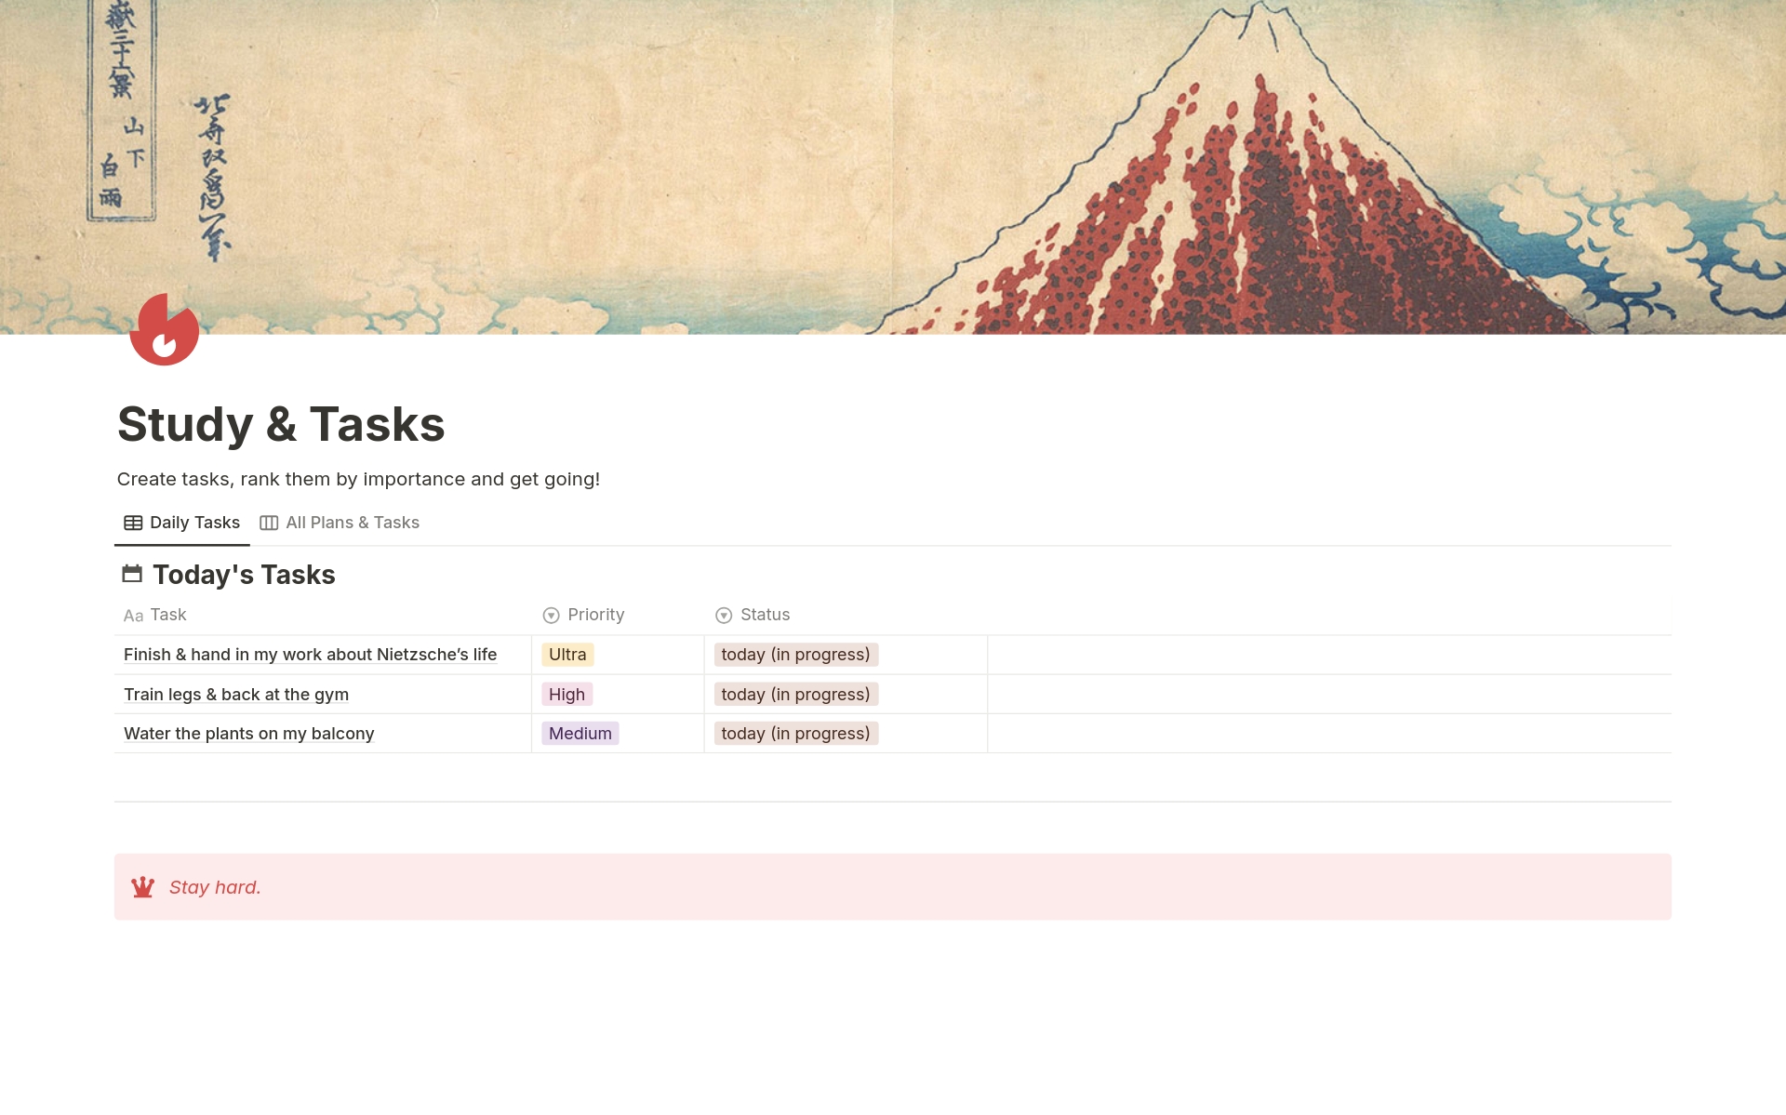Open the task about Nietzsche's life

tap(310, 654)
